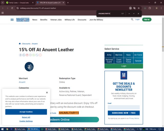Screen dimensions: 164x131
Task: Click the highlighted ANUMILITARY15 code
Action: [69, 113]
